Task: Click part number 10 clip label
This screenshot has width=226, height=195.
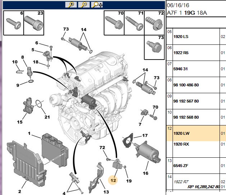Action: click(15, 62)
